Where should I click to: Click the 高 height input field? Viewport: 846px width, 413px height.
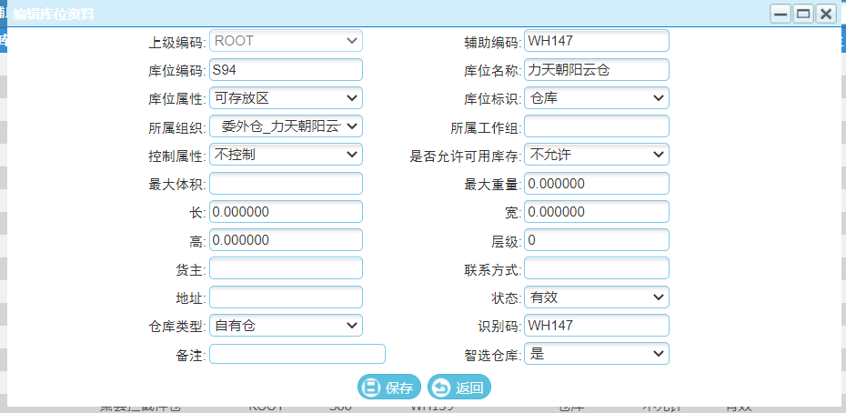(x=286, y=239)
